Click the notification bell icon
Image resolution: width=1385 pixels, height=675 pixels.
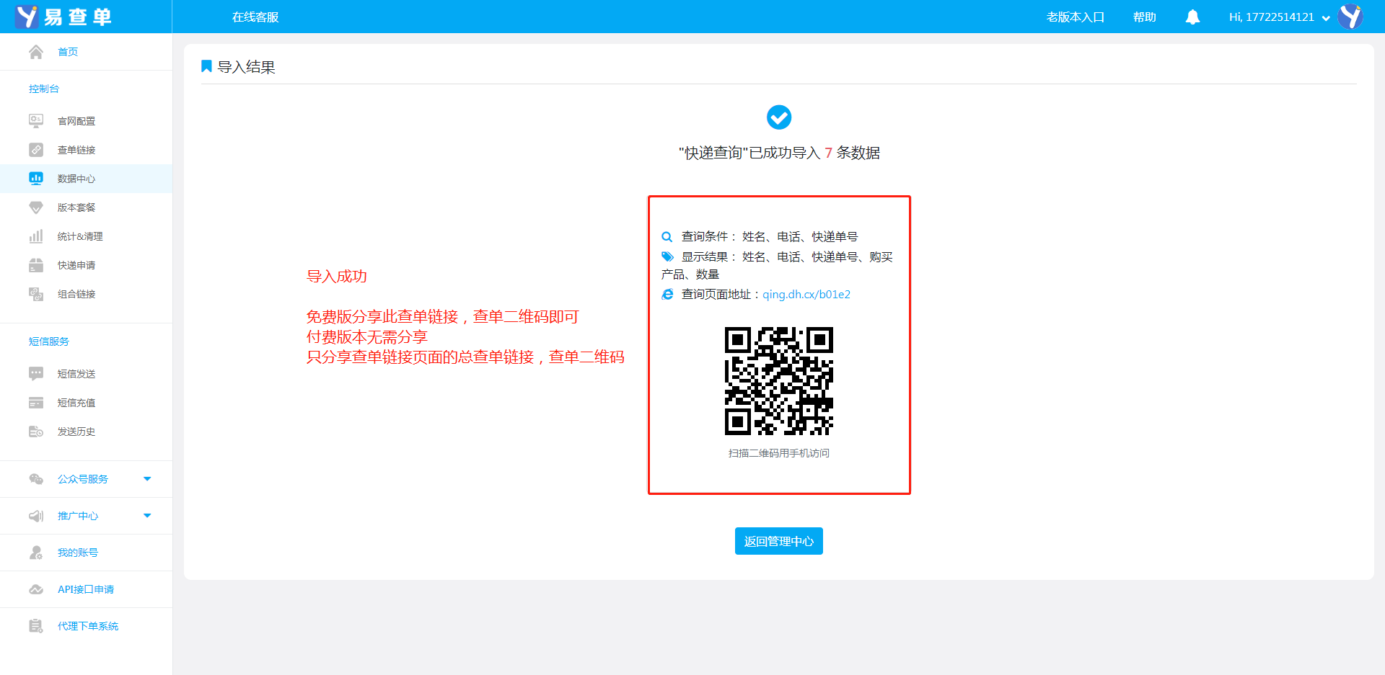tap(1192, 17)
